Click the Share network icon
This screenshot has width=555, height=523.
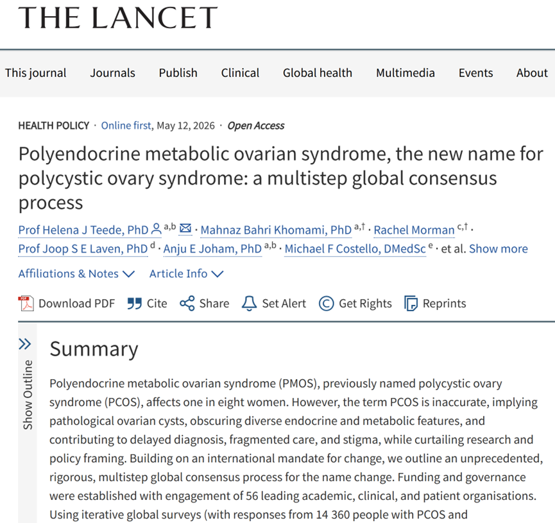pos(187,304)
